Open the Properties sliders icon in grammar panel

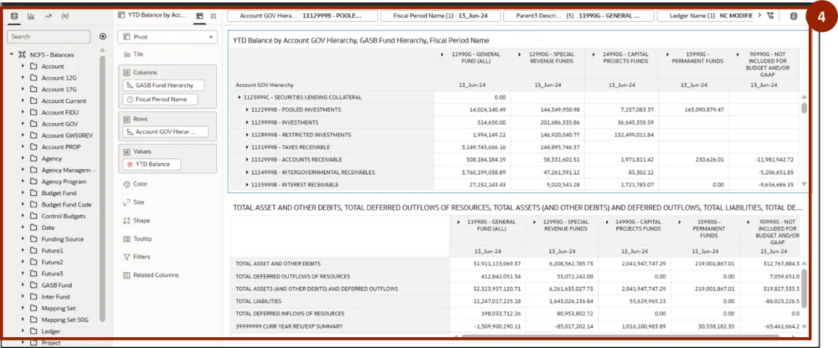[214, 16]
